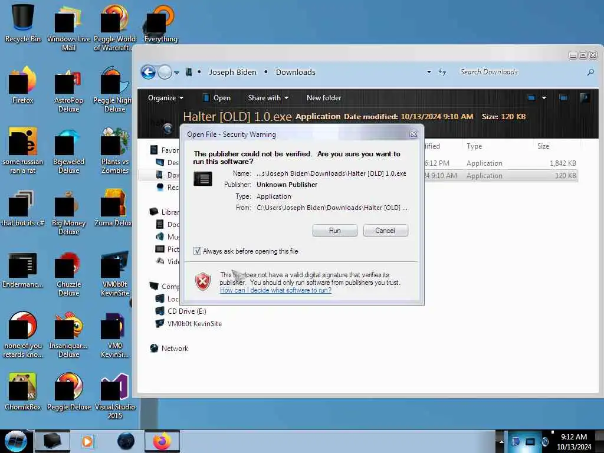This screenshot has width=604, height=453.
Task: Click the Forward arrow in Explorer
Action: tap(165, 72)
